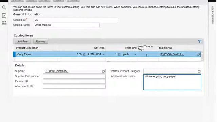Open value help for Internal Product Category
The height and width of the screenshot is (122, 217).
tap(199, 71)
